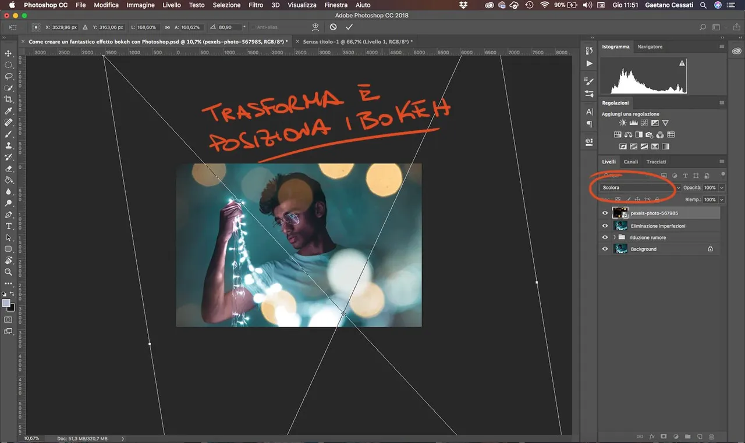Screen dimensions: 745x443
Task: Cancel the transform with the prohibition icon
Action: 333,27
